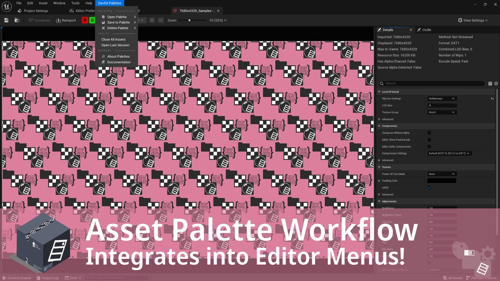Open View Settings gear menu

(473, 20)
